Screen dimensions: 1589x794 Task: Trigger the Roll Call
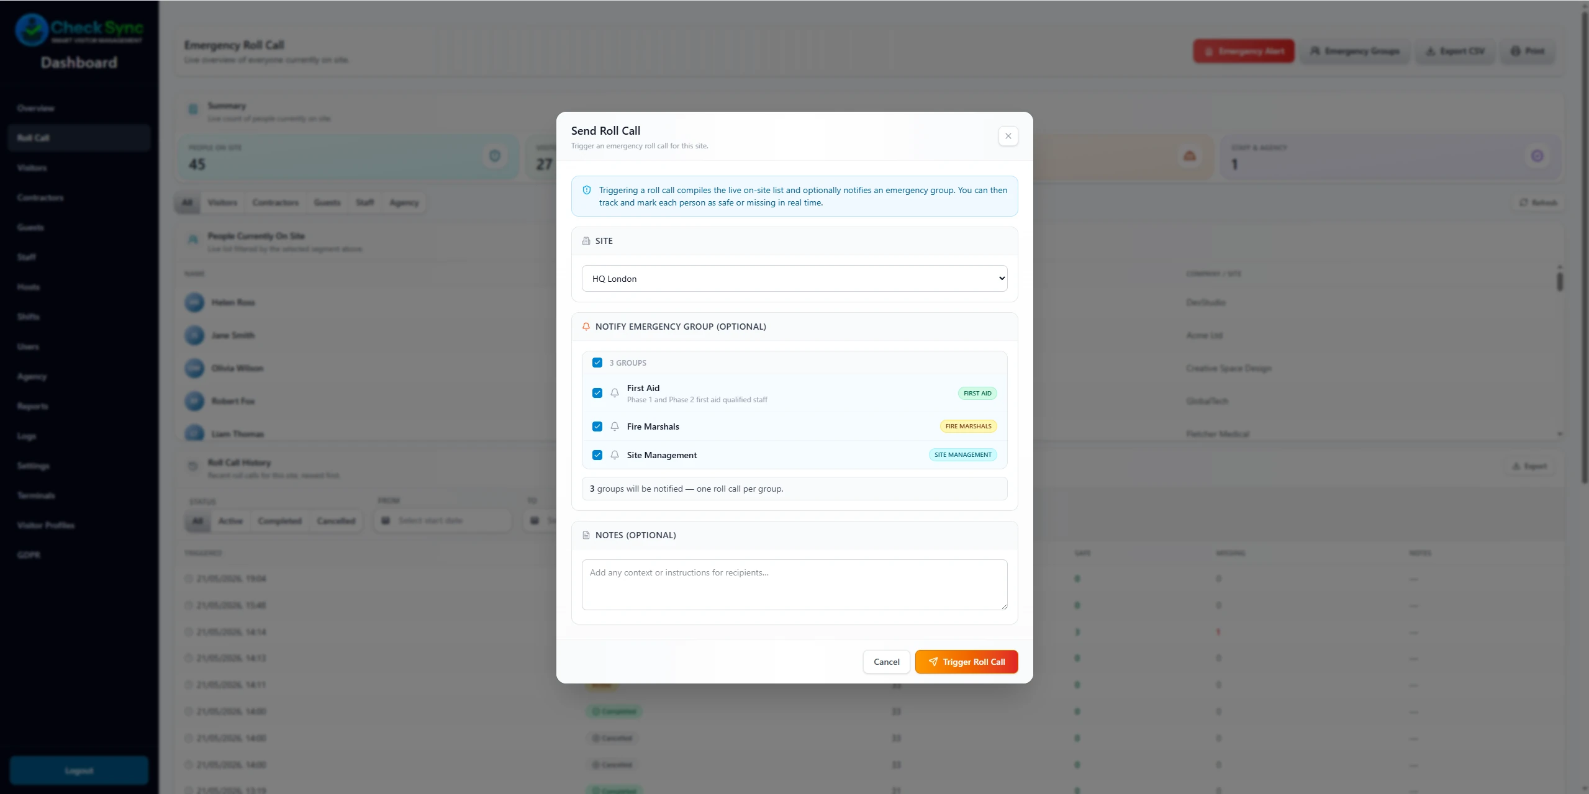point(966,662)
